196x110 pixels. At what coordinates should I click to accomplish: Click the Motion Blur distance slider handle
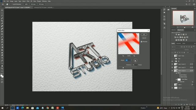click(123, 68)
